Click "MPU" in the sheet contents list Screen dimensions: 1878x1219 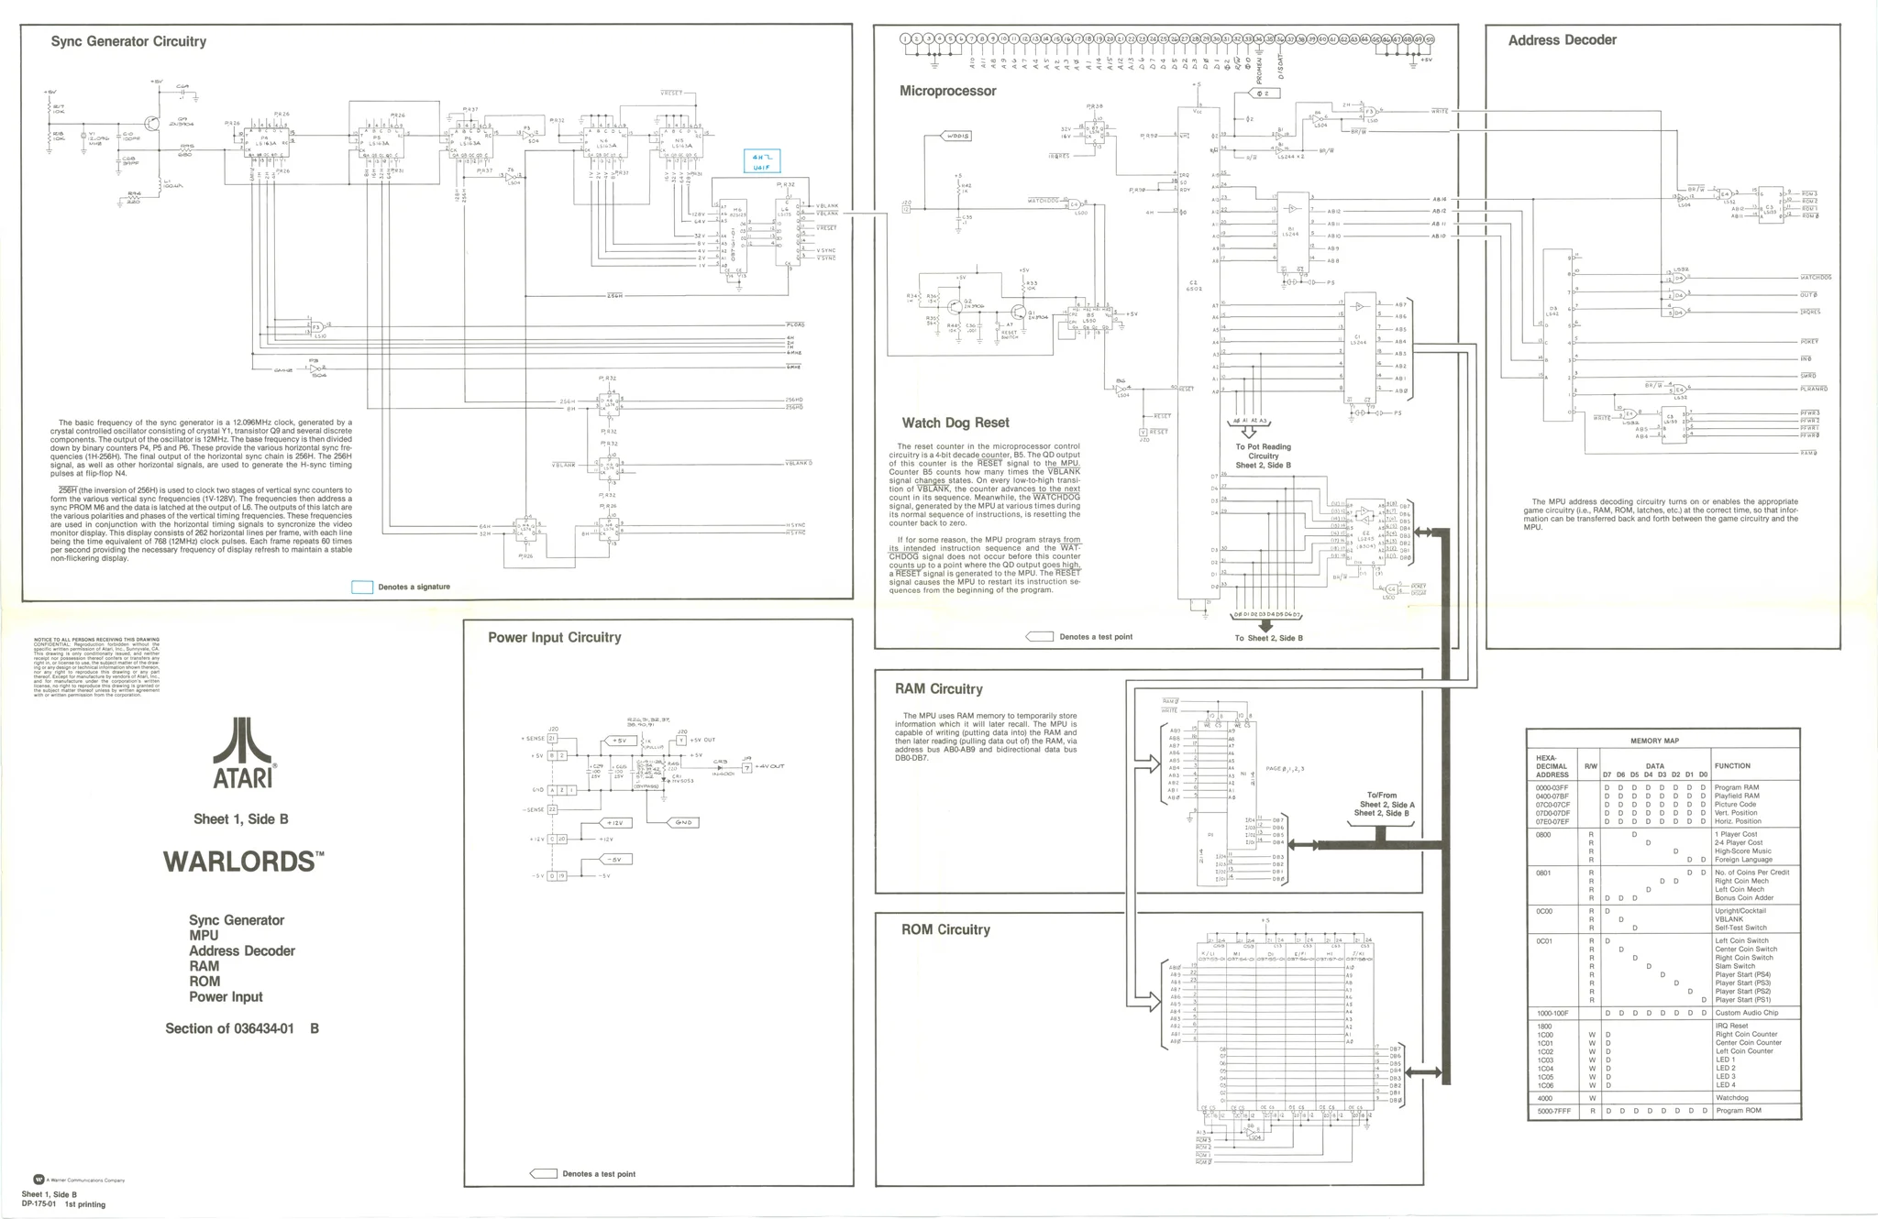(204, 936)
